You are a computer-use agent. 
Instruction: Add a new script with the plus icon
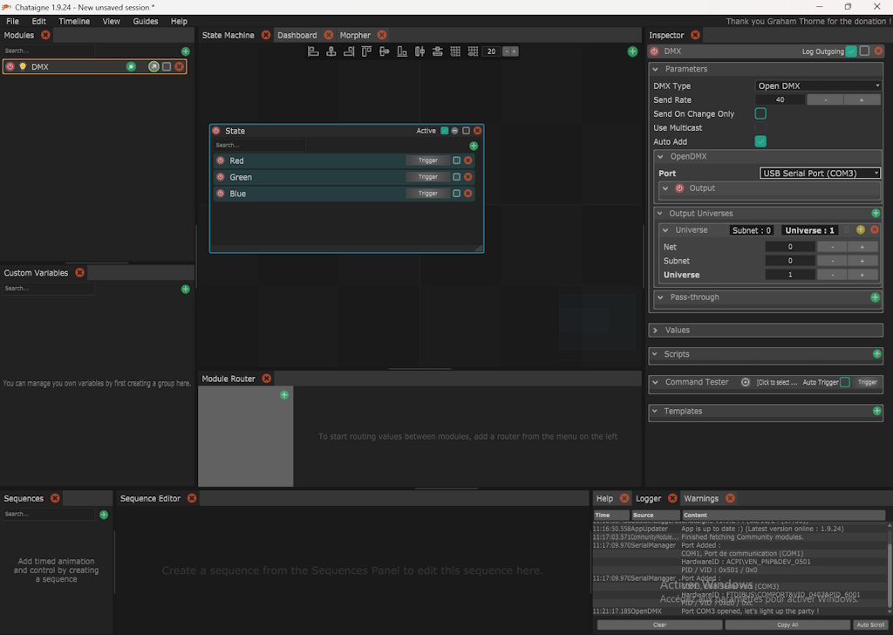tap(876, 354)
